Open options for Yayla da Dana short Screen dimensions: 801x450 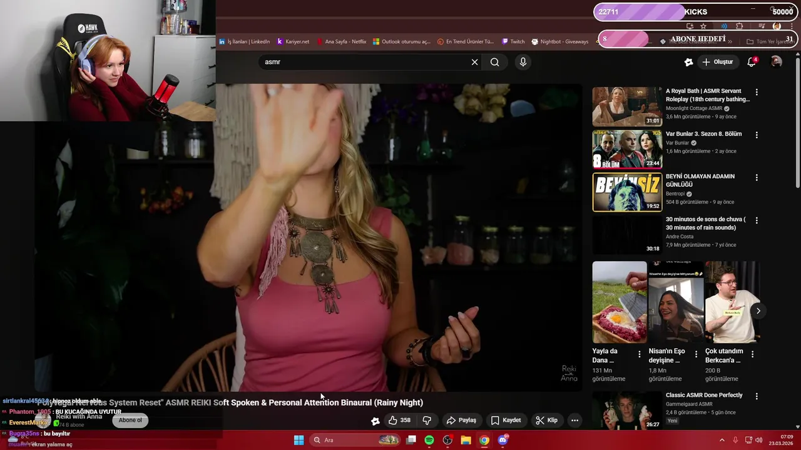point(639,354)
